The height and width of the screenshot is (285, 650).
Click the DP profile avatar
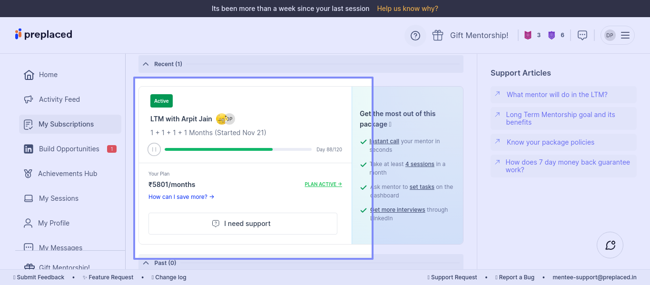tap(610, 35)
